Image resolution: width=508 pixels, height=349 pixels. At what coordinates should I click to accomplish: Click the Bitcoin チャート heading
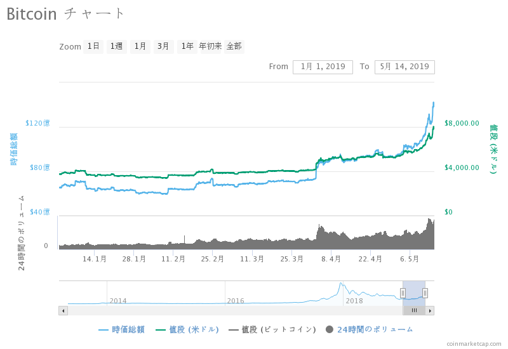point(65,14)
